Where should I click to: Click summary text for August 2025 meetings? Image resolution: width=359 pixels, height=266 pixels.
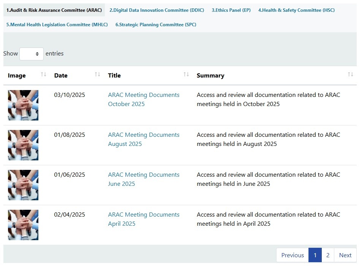(x=268, y=139)
